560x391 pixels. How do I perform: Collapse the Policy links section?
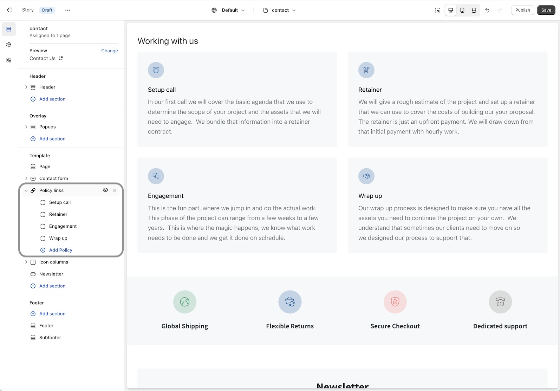(x=26, y=190)
